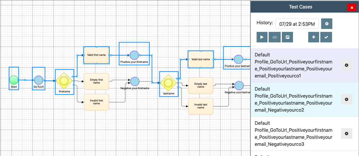Select test case ending in Negativeyourco2
Screen dimensions: 359x156
coord(305,100)
